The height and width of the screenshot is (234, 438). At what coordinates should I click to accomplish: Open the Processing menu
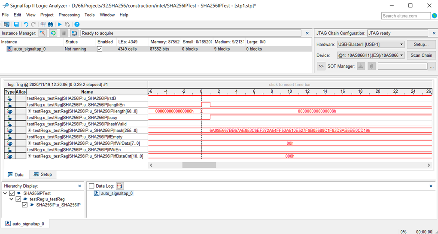pos(69,15)
